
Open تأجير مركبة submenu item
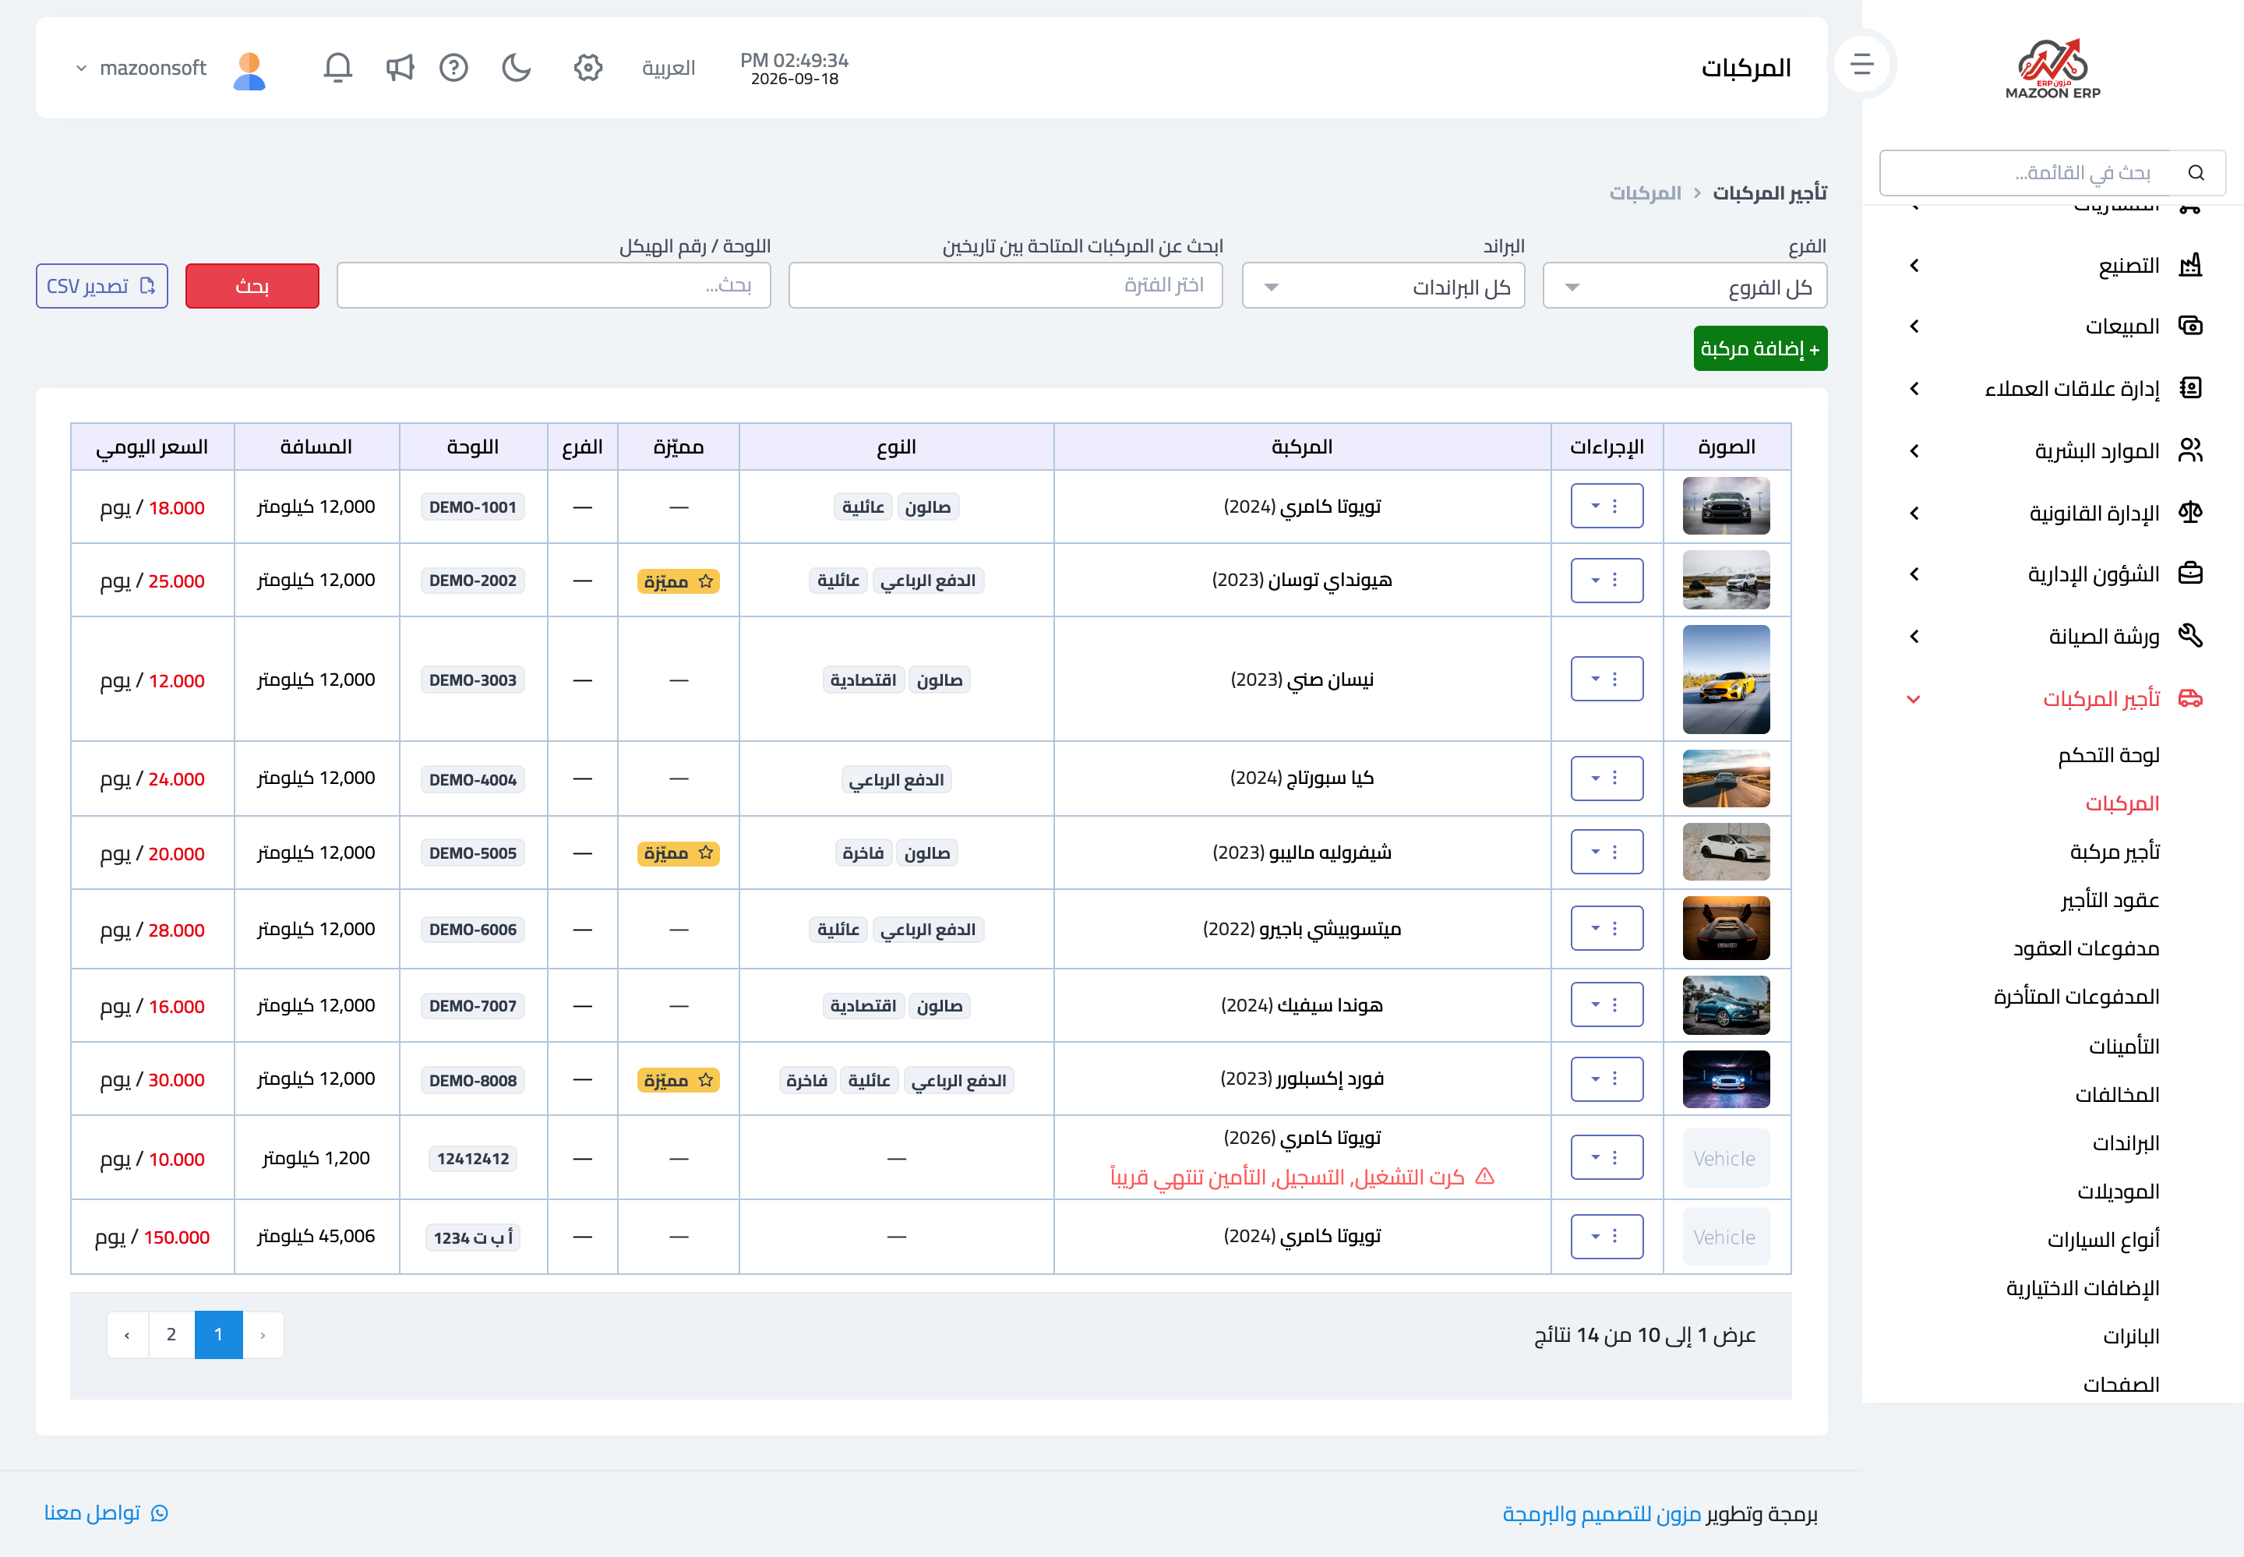(2115, 852)
